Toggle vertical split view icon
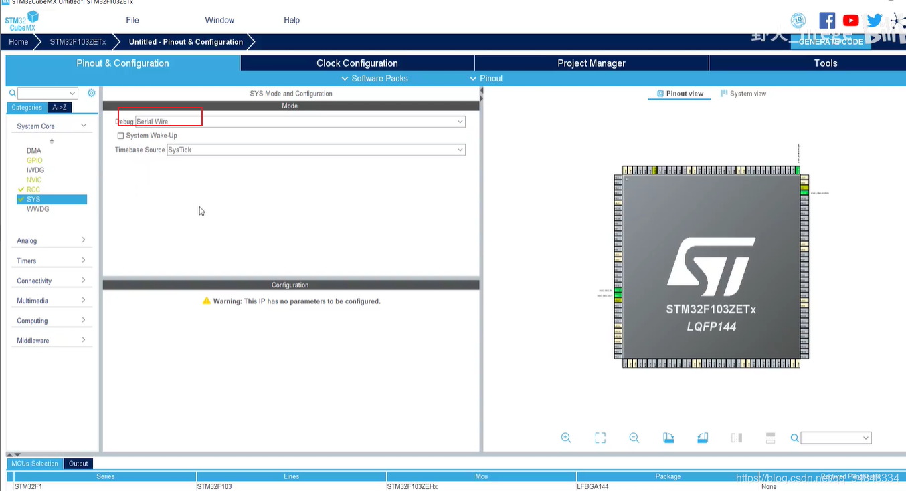Viewport: 906px width, 491px height. pos(737,438)
